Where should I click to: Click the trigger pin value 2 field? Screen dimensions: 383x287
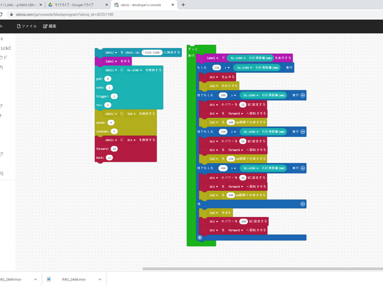pos(114,96)
